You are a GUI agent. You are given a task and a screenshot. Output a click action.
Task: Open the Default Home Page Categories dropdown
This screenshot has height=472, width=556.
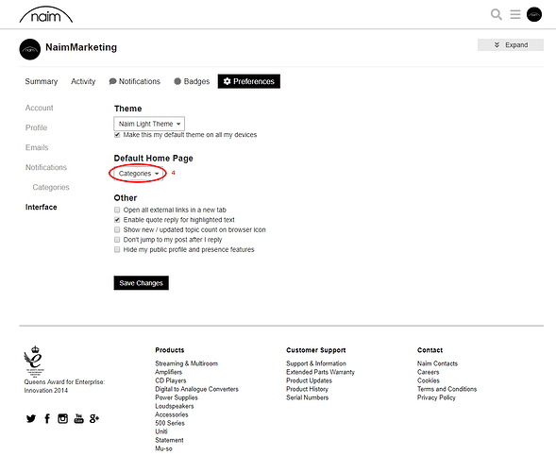[x=138, y=174]
